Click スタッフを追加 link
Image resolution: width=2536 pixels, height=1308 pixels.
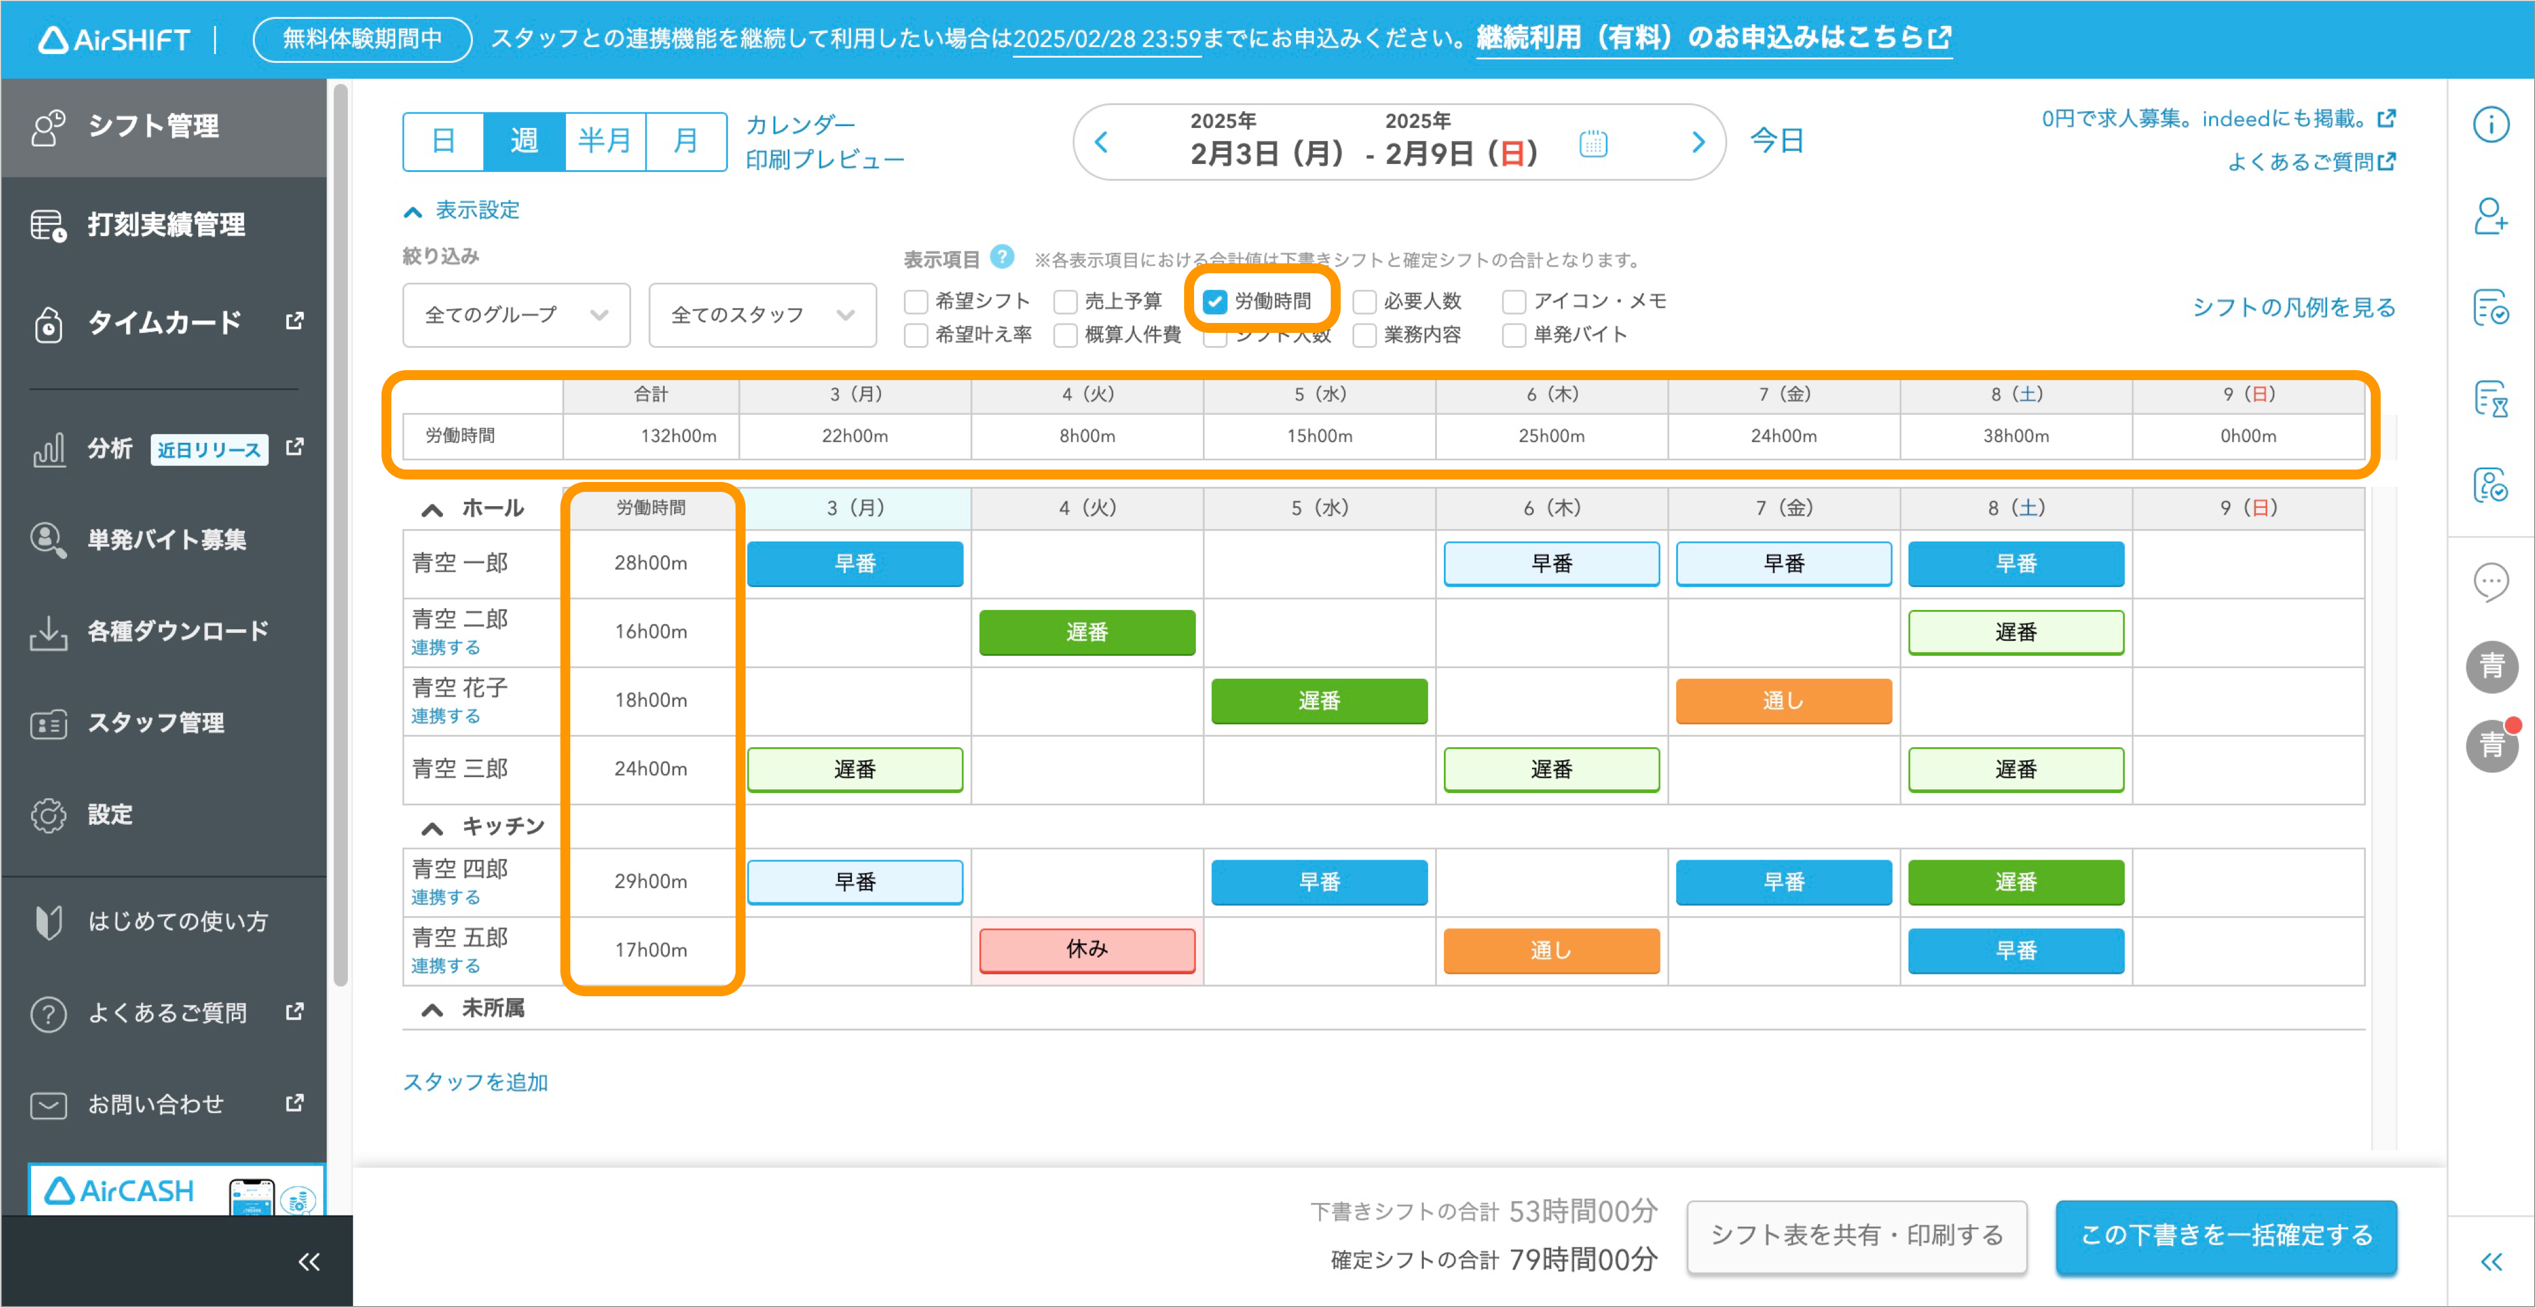click(475, 1082)
